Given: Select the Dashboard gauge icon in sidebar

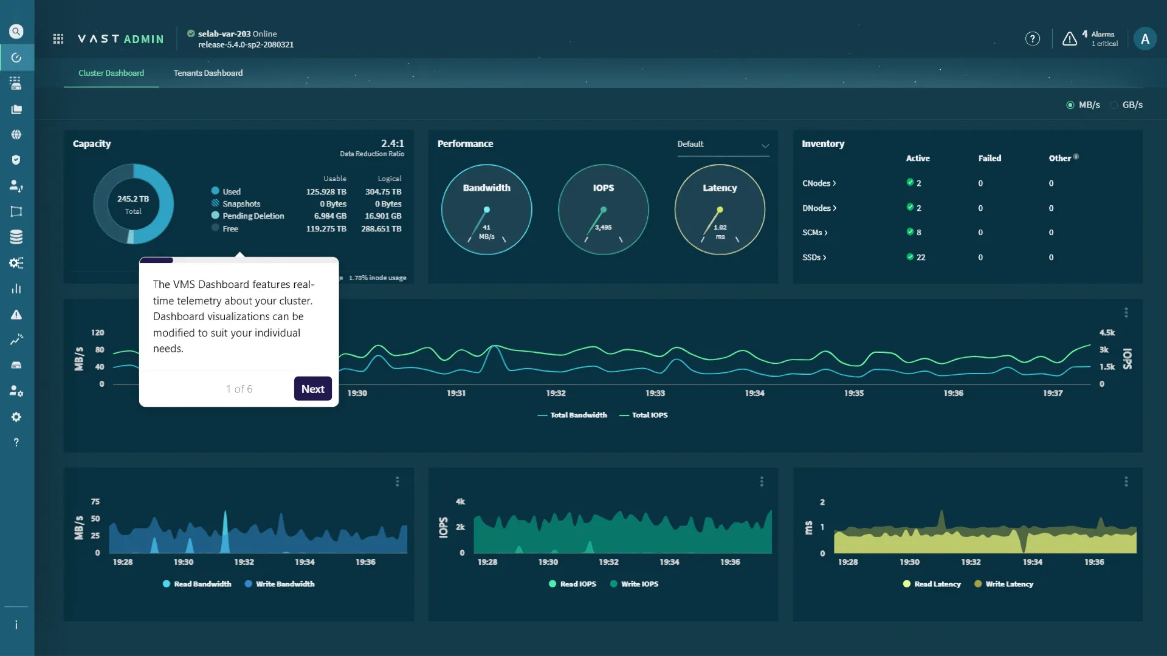Looking at the screenshot, I should click(x=16, y=58).
